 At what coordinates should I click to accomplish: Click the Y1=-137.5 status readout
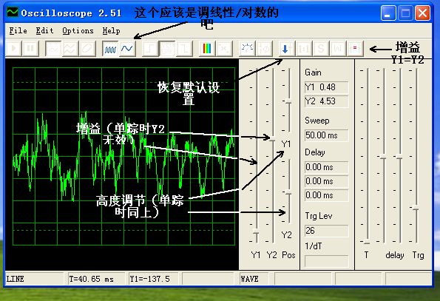pyautogui.click(x=153, y=279)
